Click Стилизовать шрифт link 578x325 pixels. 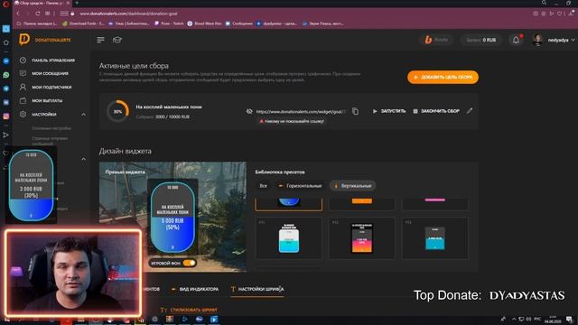tap(189, 310)
